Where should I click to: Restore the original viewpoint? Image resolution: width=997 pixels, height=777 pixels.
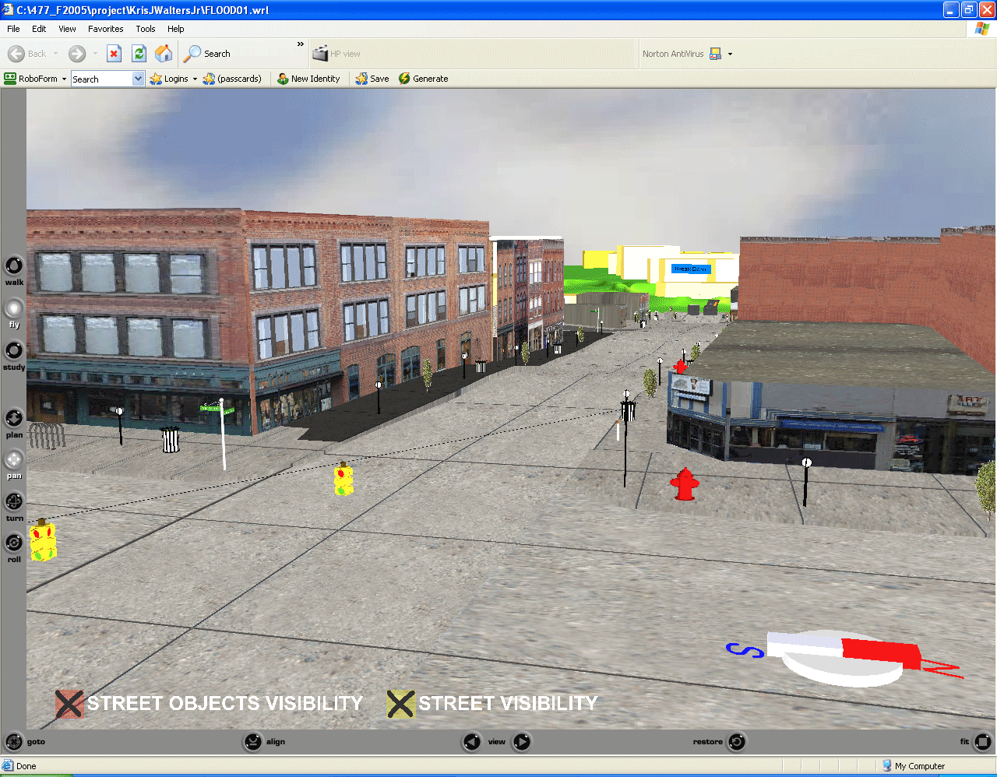[736, 742]
